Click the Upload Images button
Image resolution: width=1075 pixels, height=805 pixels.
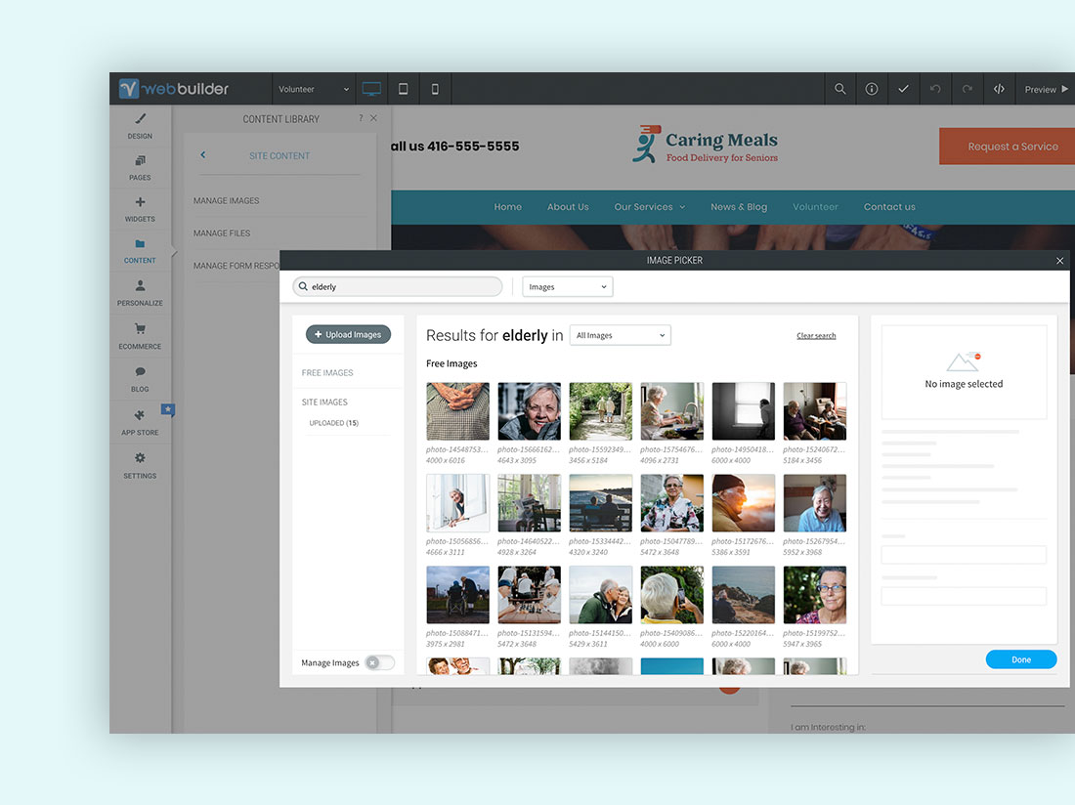coord(348,334)
